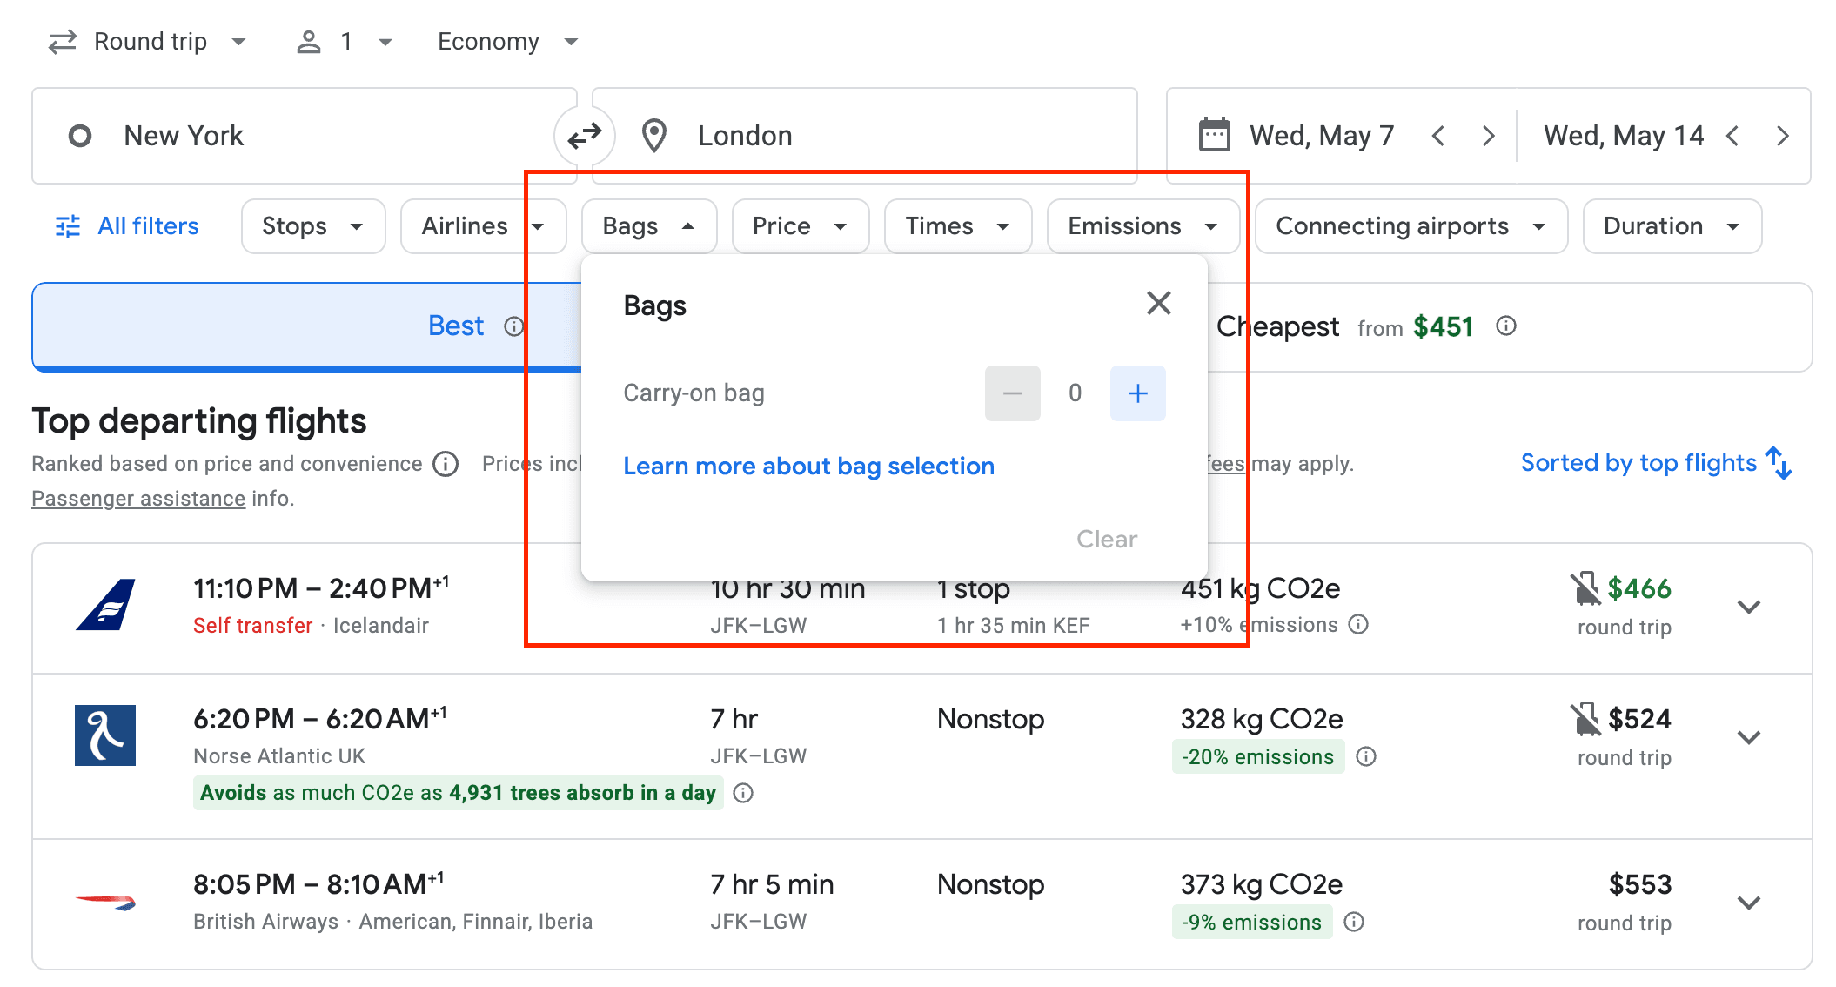Screen dimensions: 1836x987
Task: Decrease carry-on bag count
Action: 1012,393
